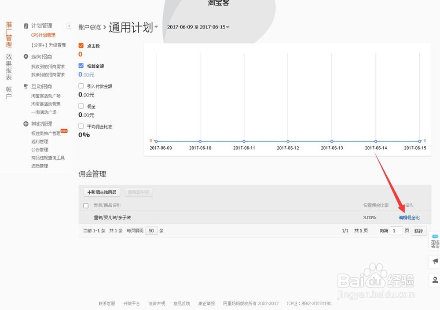Open the date range 2017-06-09 至 2017-06-15 picker

[x=198, y=27]
